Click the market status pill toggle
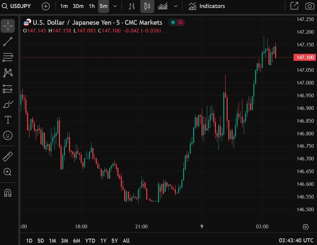This screenshot has height=245, width=317. pos(176,22)
